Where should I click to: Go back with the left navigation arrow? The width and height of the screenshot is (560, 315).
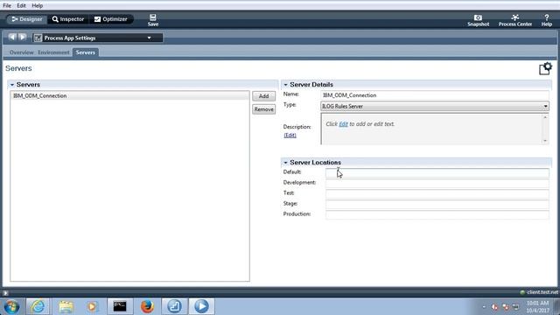(x=12, y=37)
